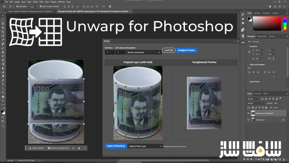The width and height of the screenshot is (289, 163).
Task: Click the three-dots on contextual task bar
Action: [85, 148]
